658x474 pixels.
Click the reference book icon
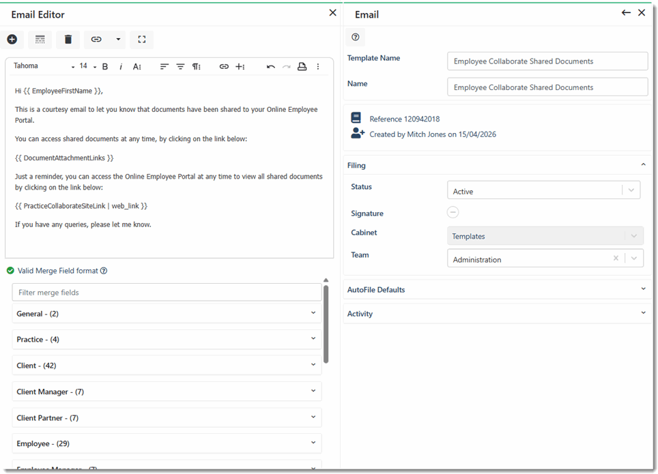pos(356,118)
